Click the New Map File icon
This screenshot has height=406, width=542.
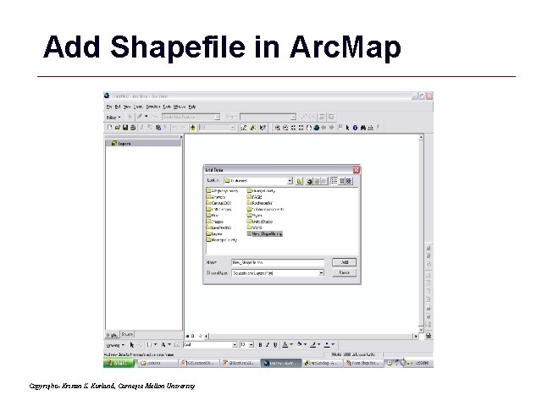109,128
